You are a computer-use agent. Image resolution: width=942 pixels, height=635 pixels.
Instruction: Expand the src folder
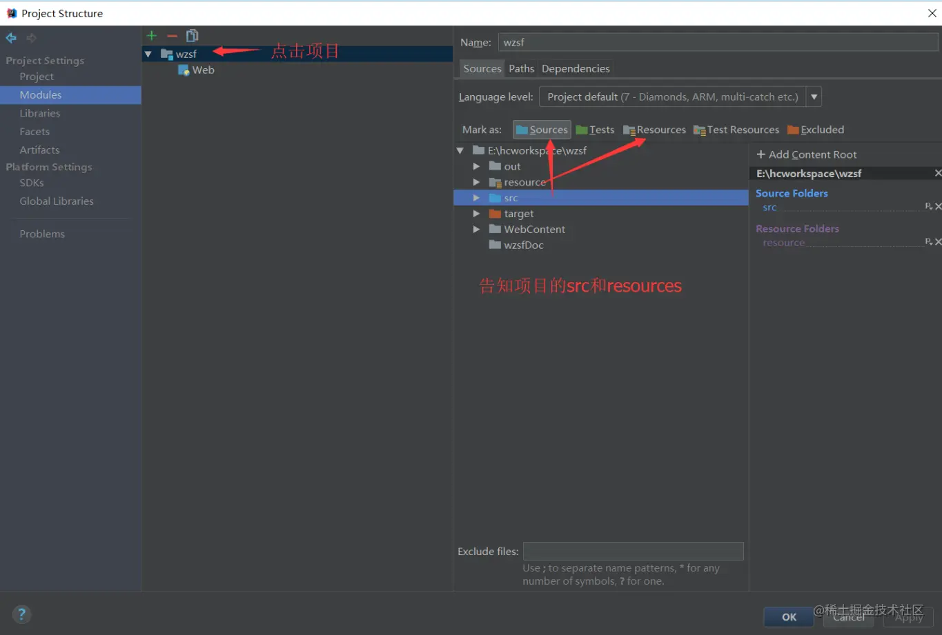tap(476, 198)
